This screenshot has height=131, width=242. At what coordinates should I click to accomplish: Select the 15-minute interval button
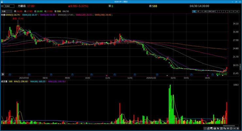point(229,11)
